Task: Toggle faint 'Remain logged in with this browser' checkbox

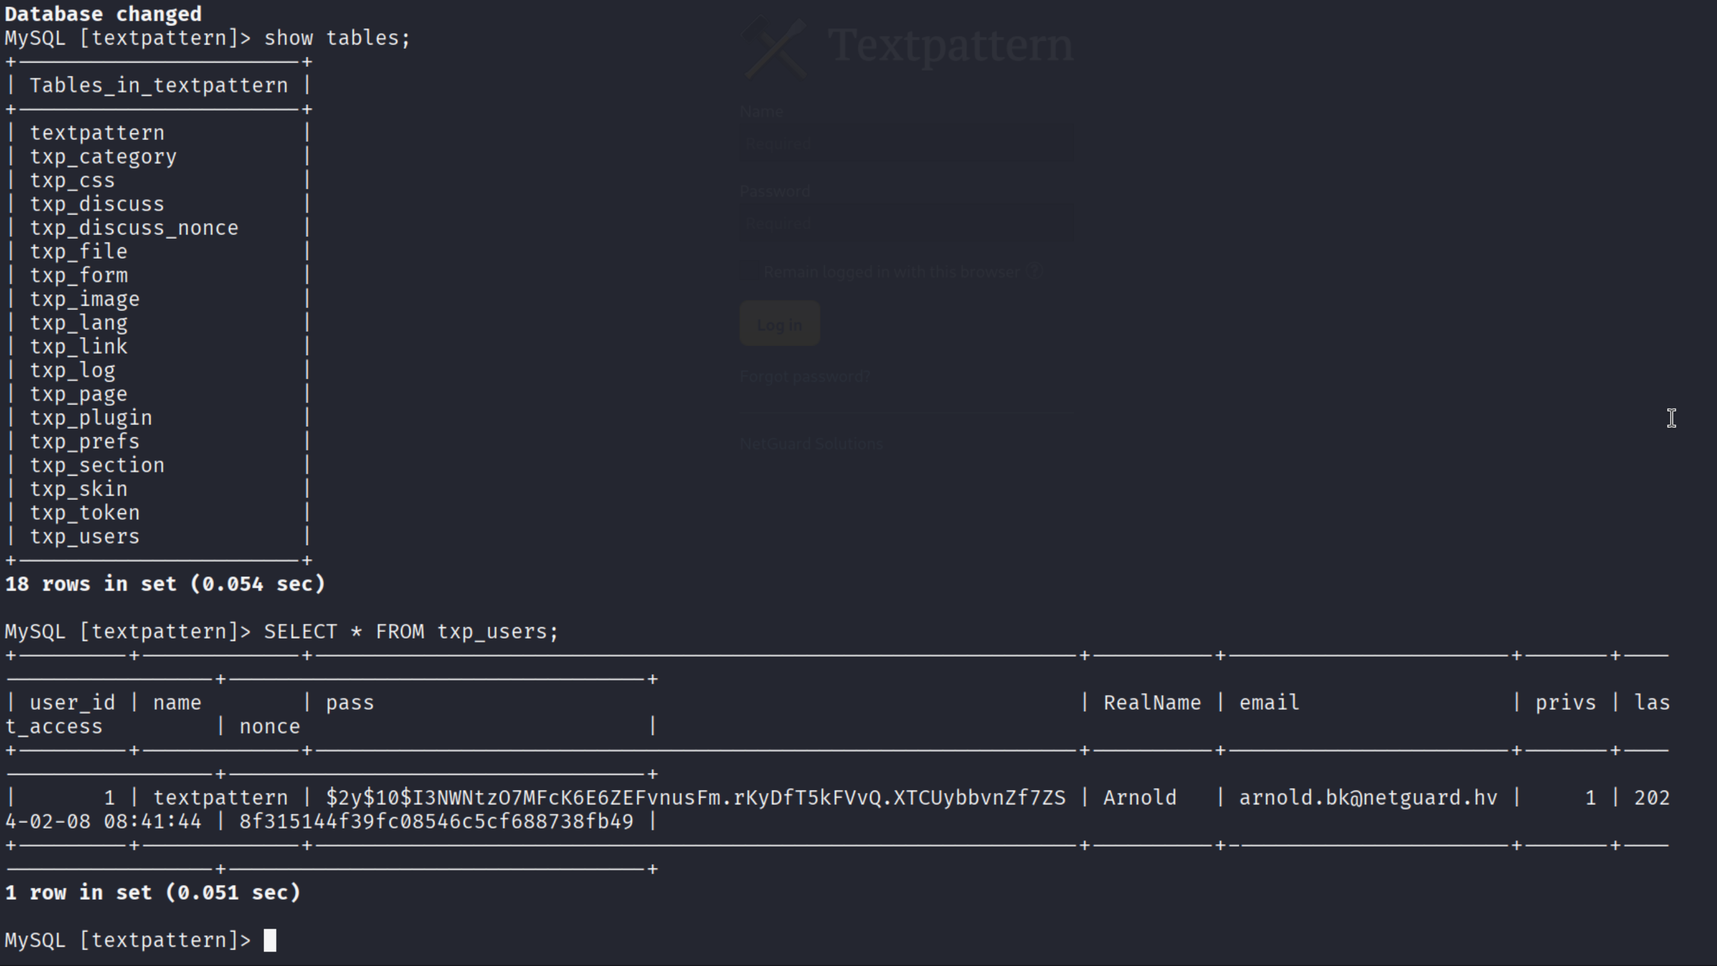Action: [749, 271]
